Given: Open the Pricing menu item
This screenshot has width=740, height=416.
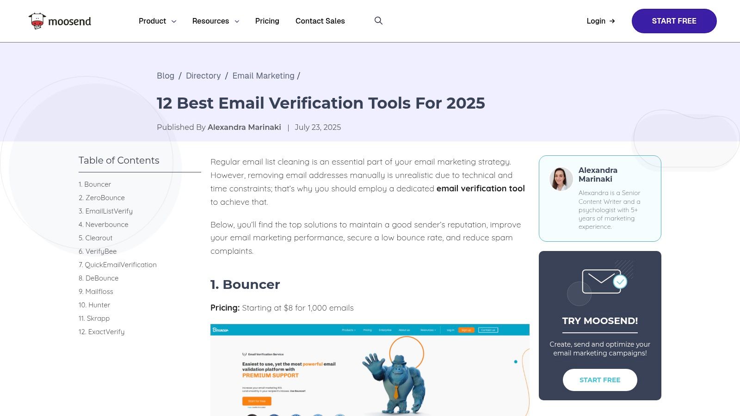Looking at the screenshot, I should [x=267, y=21].
